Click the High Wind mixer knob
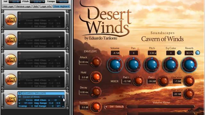 [x=189, y=94]
